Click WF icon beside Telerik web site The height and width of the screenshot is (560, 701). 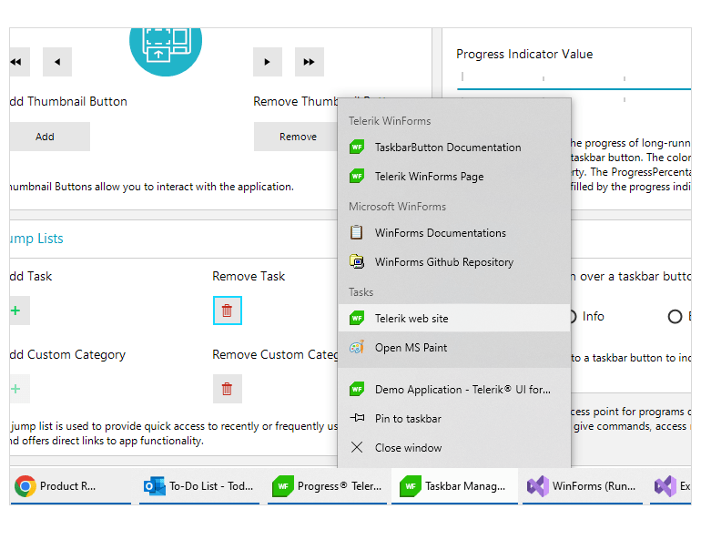coord(357,318)
